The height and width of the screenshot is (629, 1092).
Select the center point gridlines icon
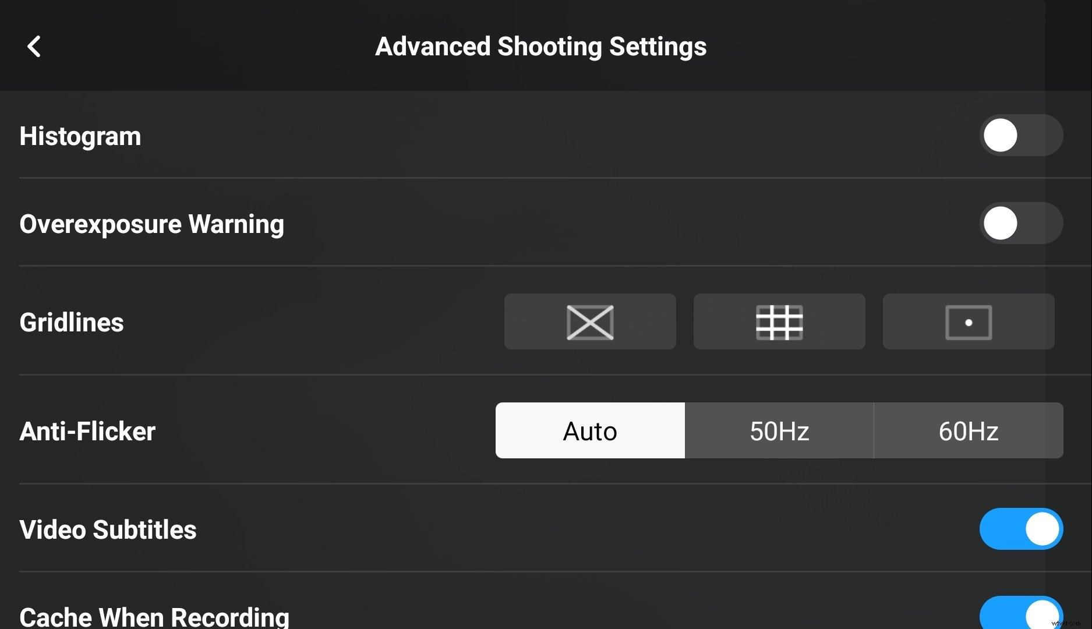(968, 321)
